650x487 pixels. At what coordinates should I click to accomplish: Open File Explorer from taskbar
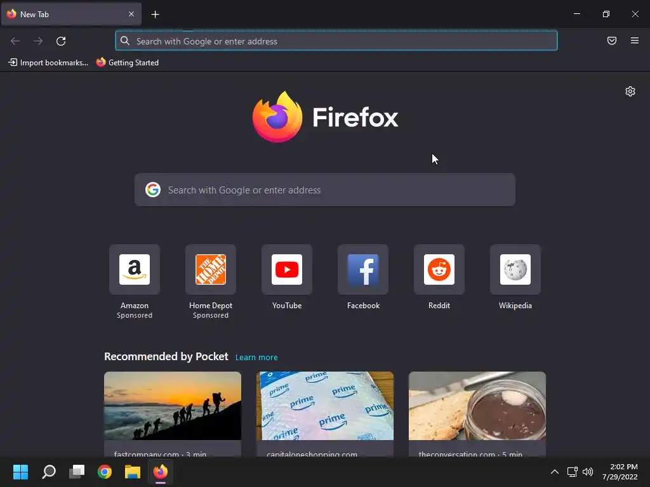pyautogui.click(x=133, y=472)
